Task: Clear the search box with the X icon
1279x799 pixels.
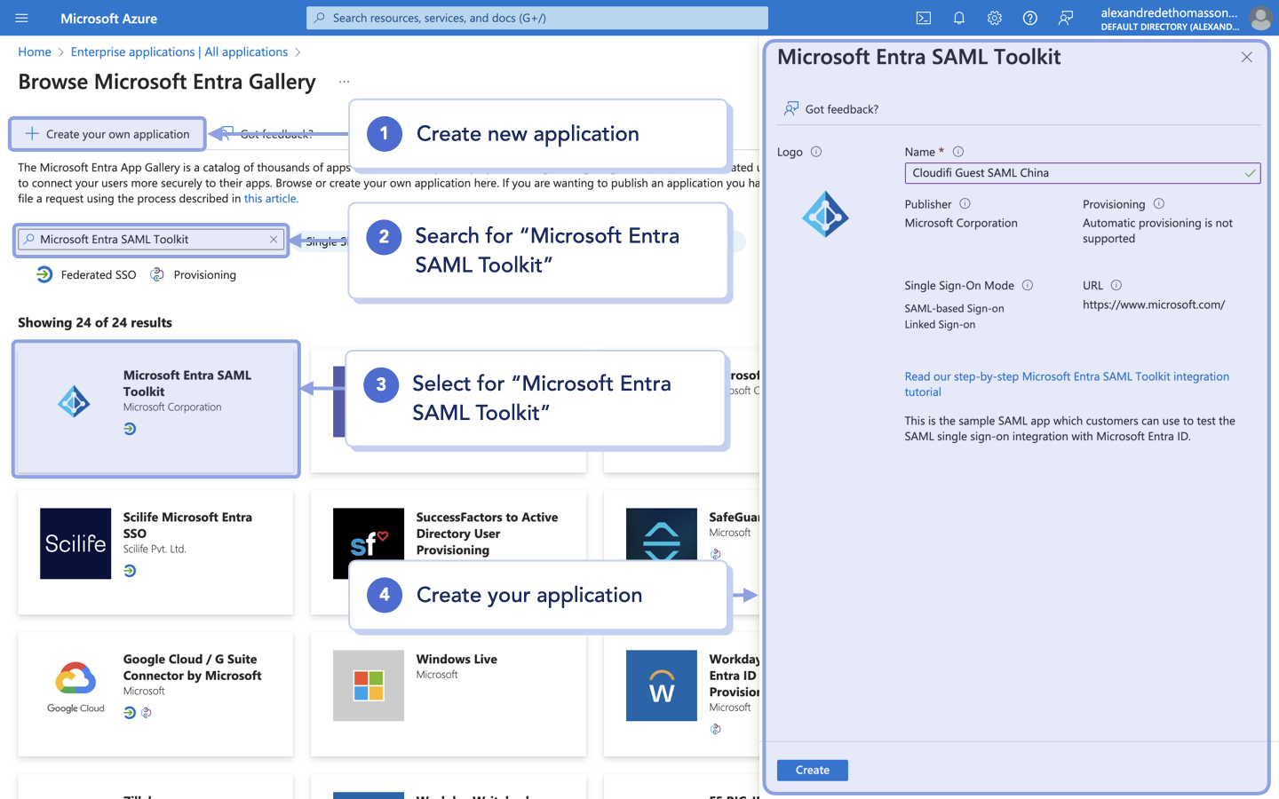Action: tap(274, 239)
